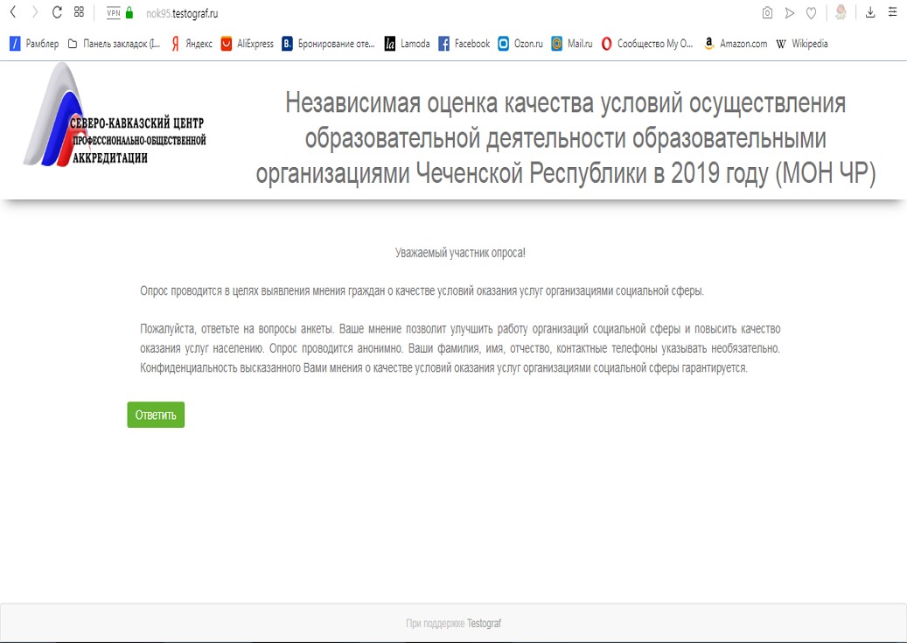
Task: Open the Рамблер bookmark
Action: tap(34, 44)
